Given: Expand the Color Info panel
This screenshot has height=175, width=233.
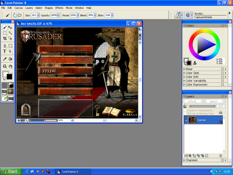Looking at the screenshot, I should click(184, 77).
